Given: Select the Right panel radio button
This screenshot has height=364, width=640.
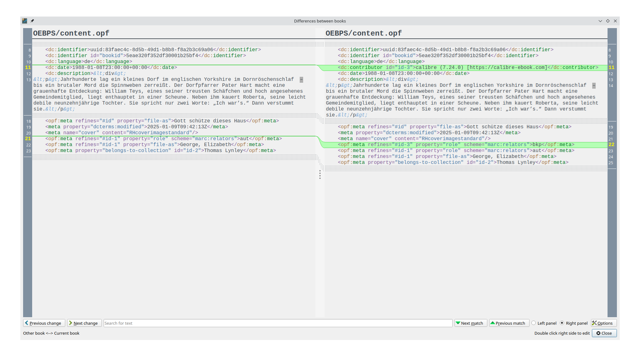Looking at the screenshot, I should point(562,323).
